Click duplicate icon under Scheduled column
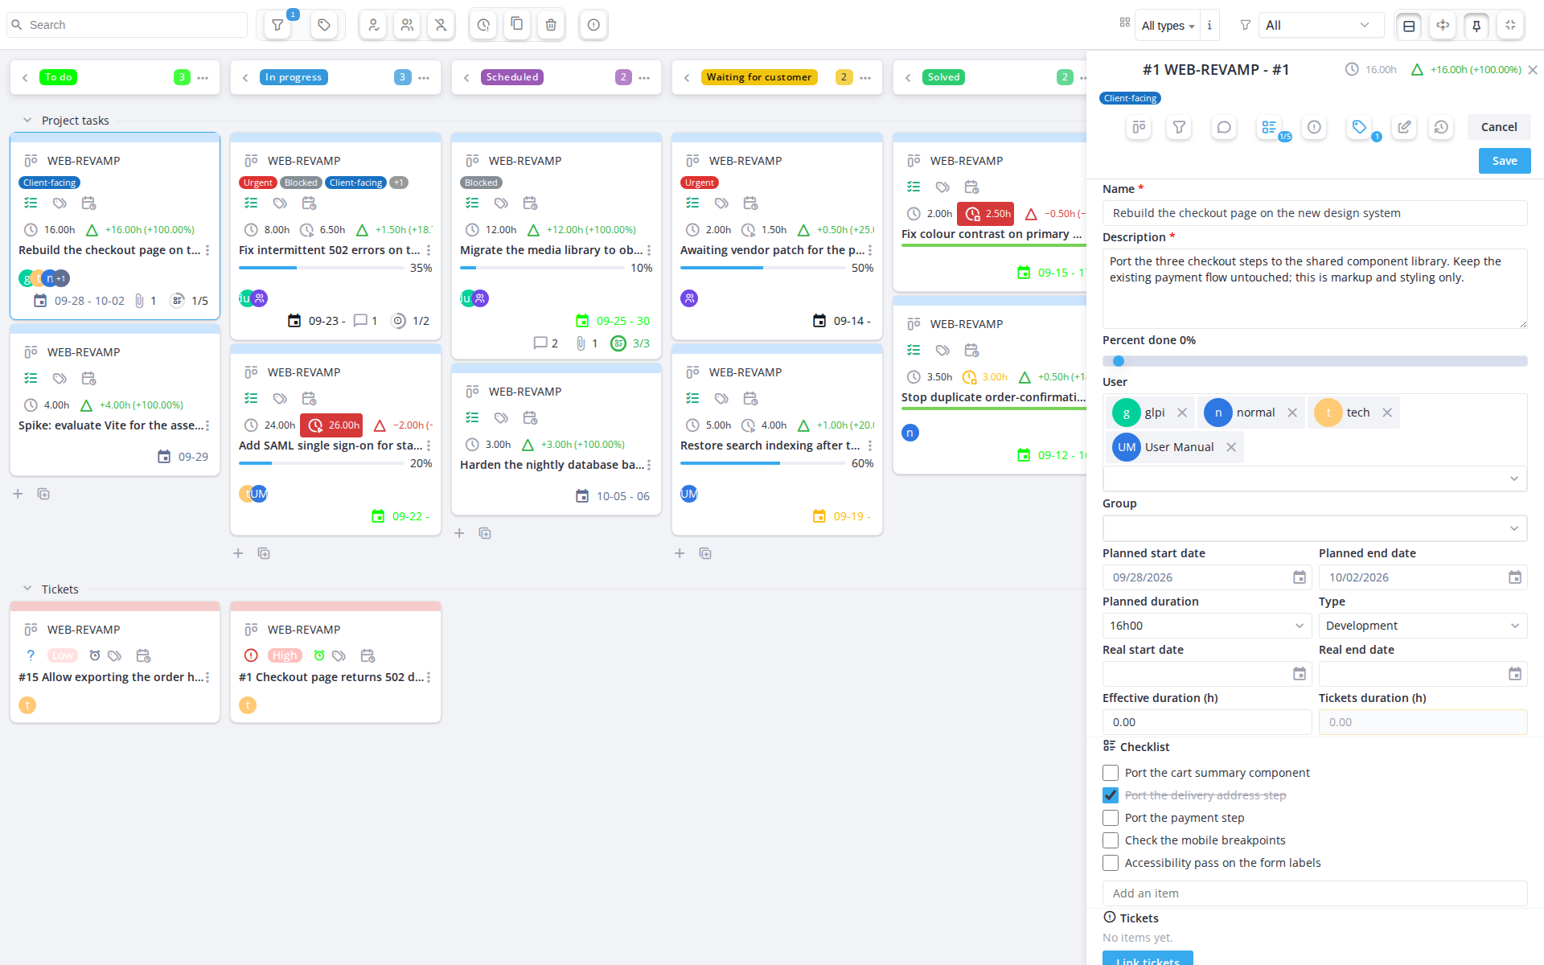This screenshot has width=1544, height=965. [485, 533]
